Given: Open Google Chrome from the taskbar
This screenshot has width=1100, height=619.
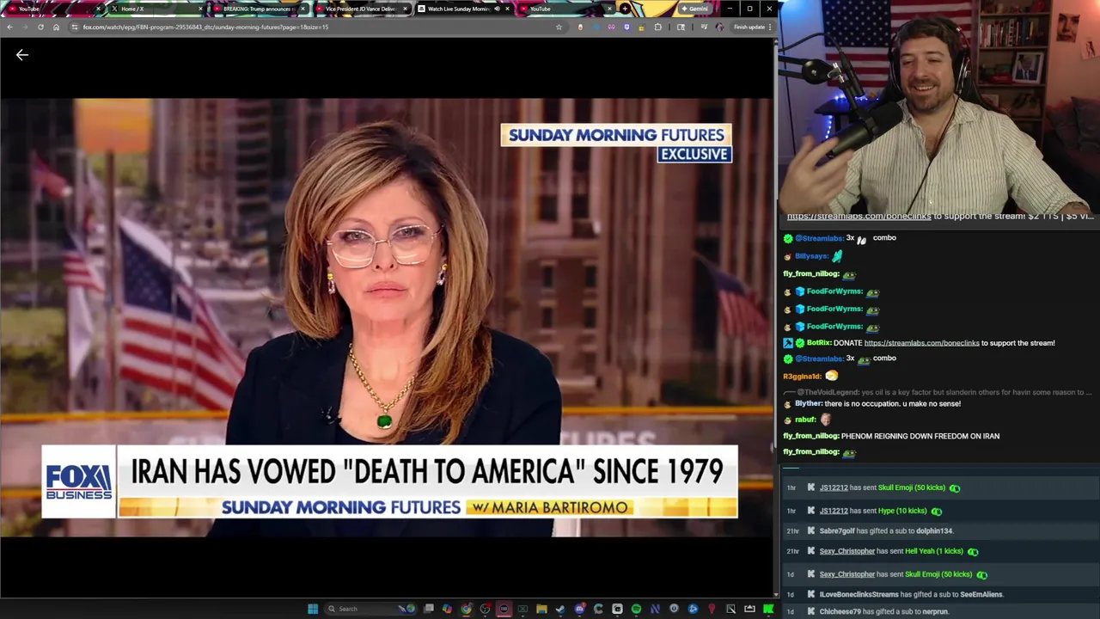Looking at the screenshot, I should 467,609.
